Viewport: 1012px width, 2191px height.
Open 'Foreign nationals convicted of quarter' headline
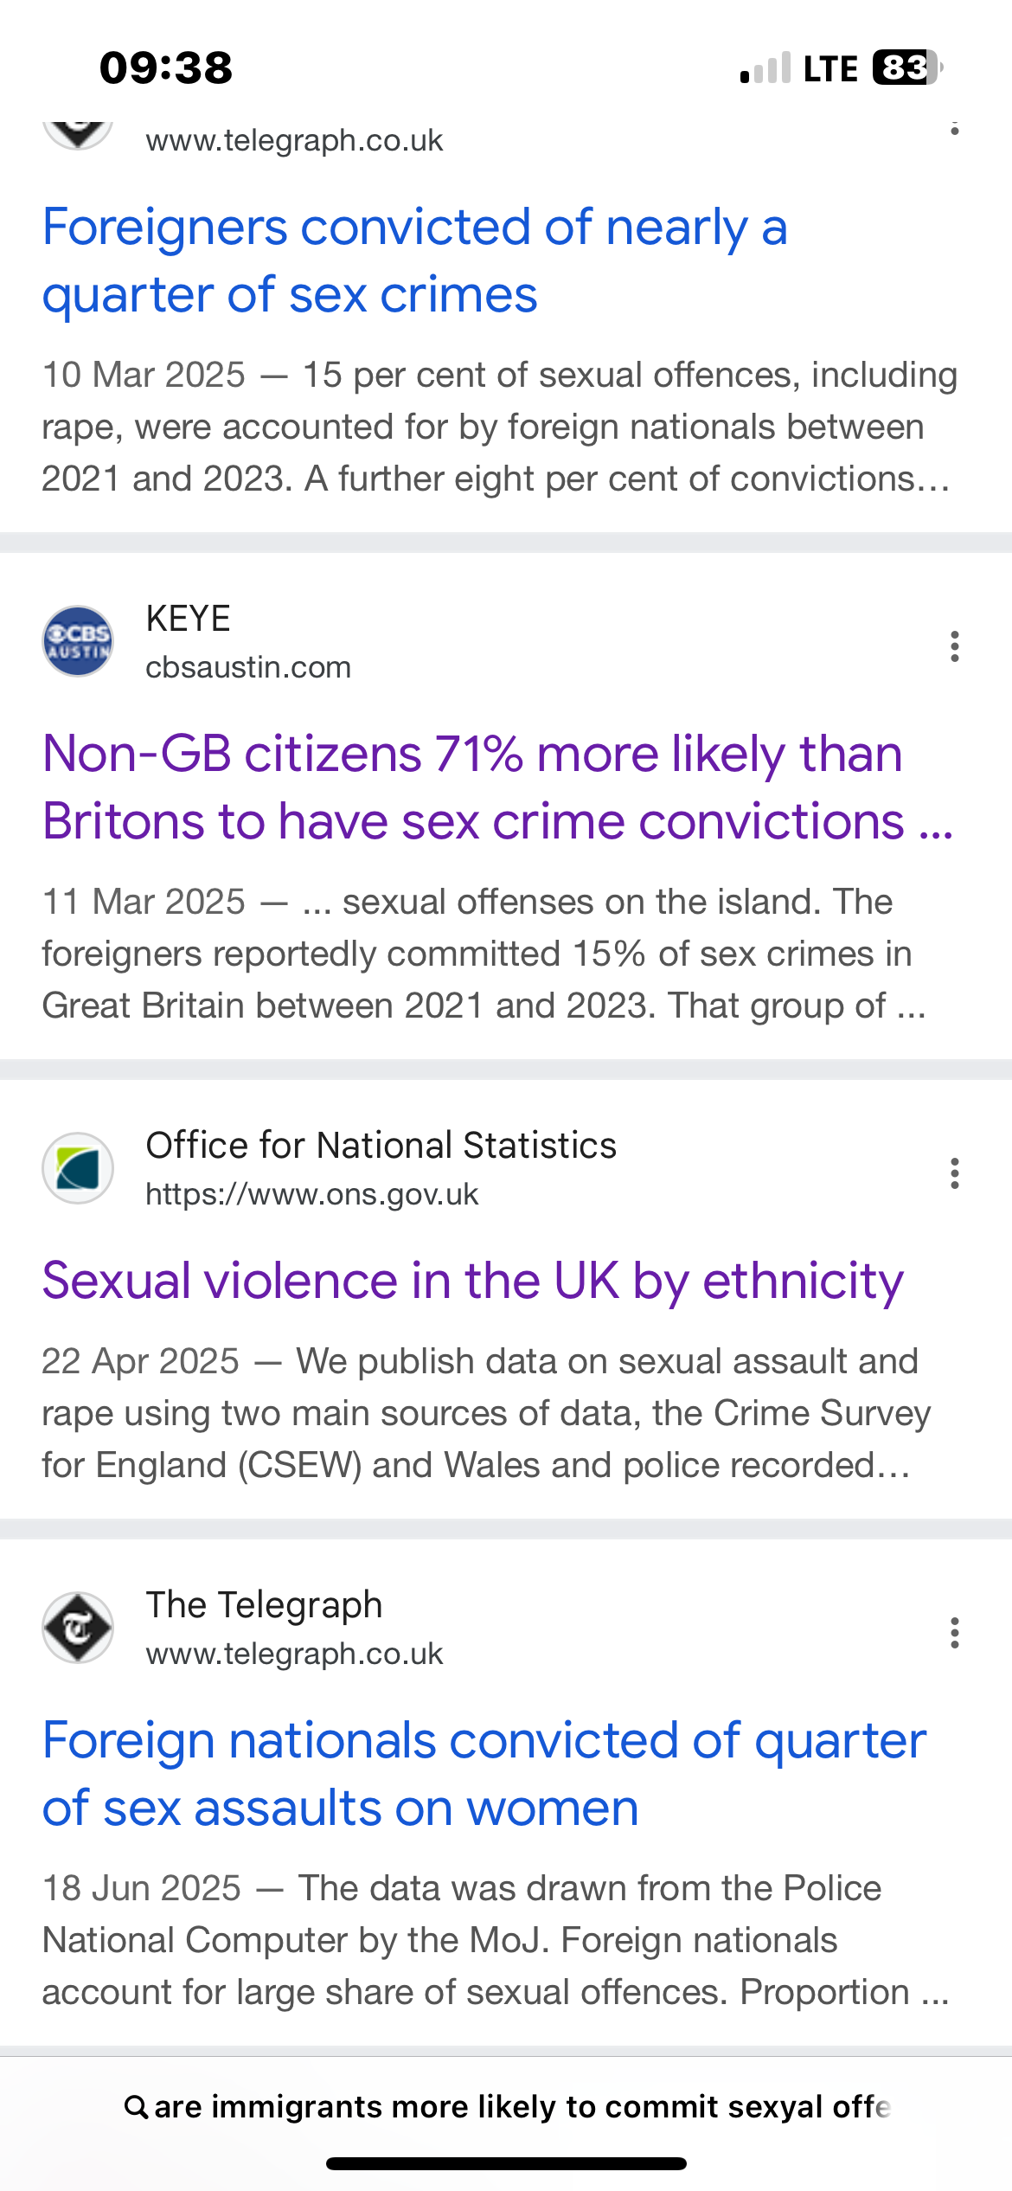pyautogui.click(x=484, y=1774)
